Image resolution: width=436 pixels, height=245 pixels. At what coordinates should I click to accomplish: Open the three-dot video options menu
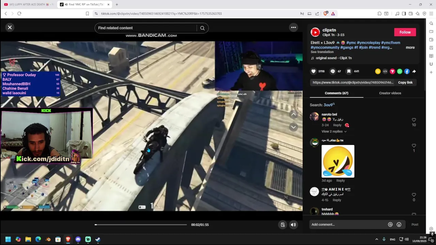tap(293, 28)
